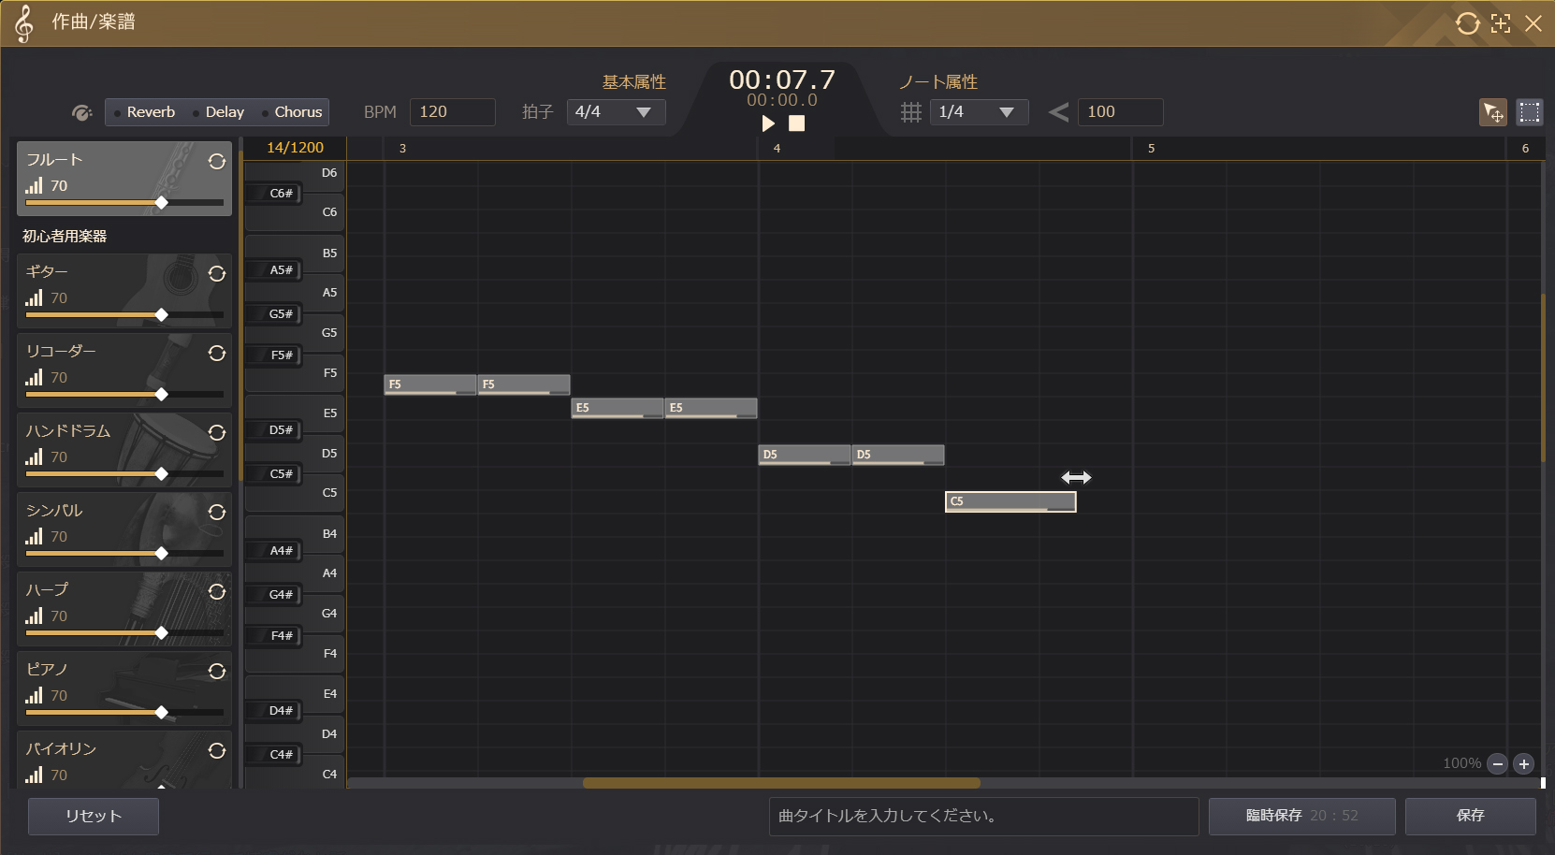The width and height of the screenshot is (1555, 855).
Task: Reset the guitar instrument track icon
Action: click(217, 273)
